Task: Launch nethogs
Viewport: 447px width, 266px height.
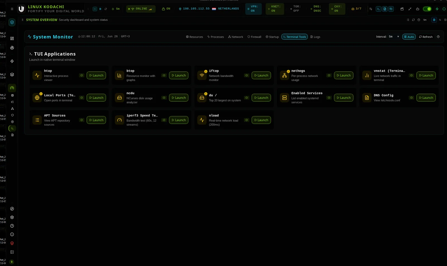Action: click(x=344, y=75)
